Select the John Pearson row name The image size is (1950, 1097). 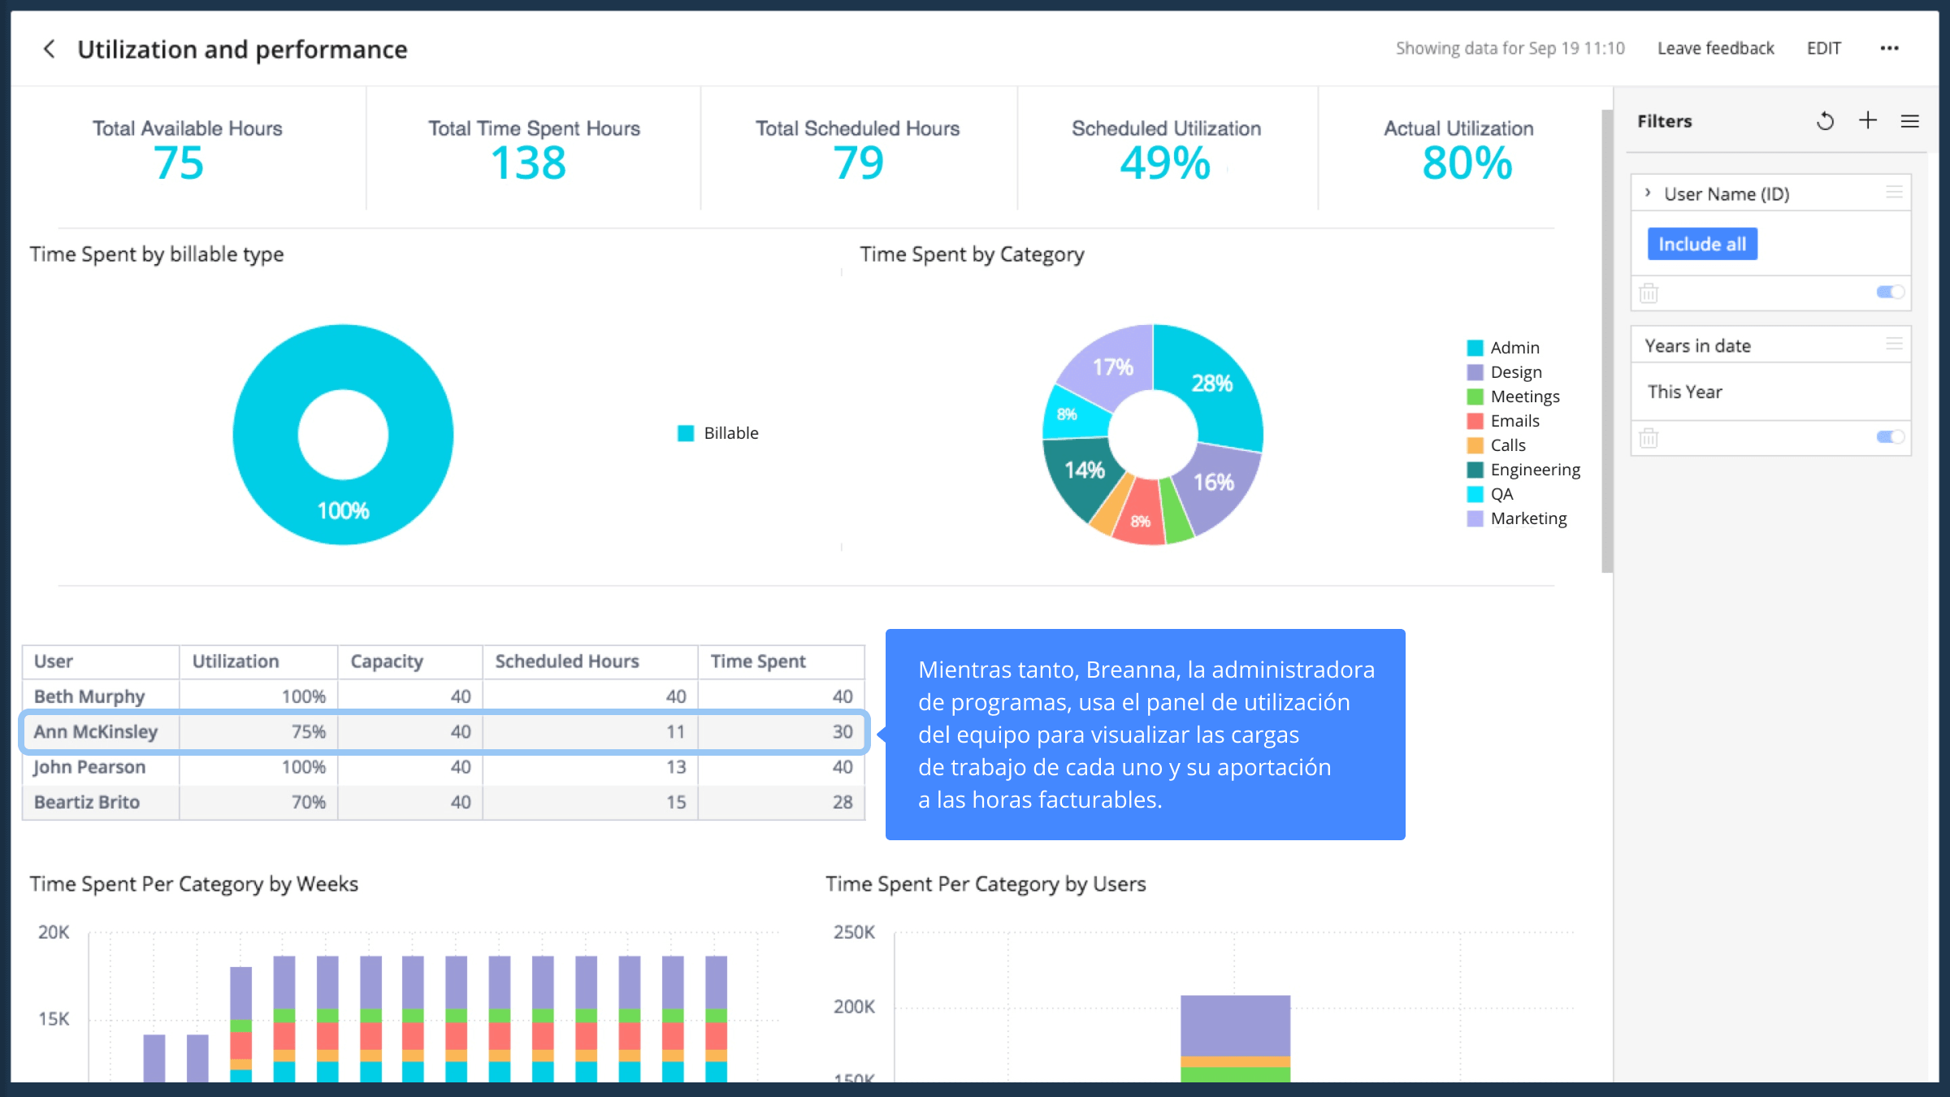pos(89,766)
